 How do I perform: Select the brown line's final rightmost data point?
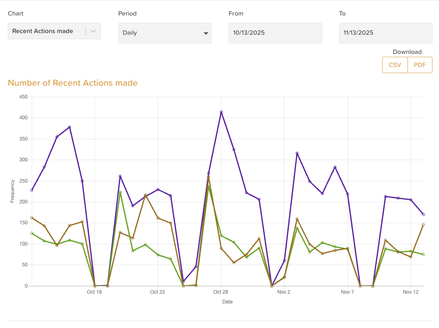(x=423, y=225)
